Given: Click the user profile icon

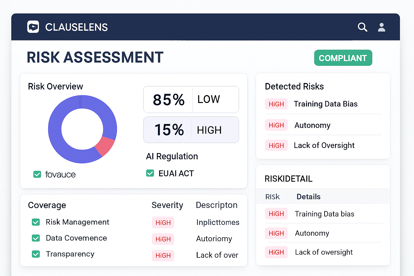Looking at the screenshot, I should [382, 27].
